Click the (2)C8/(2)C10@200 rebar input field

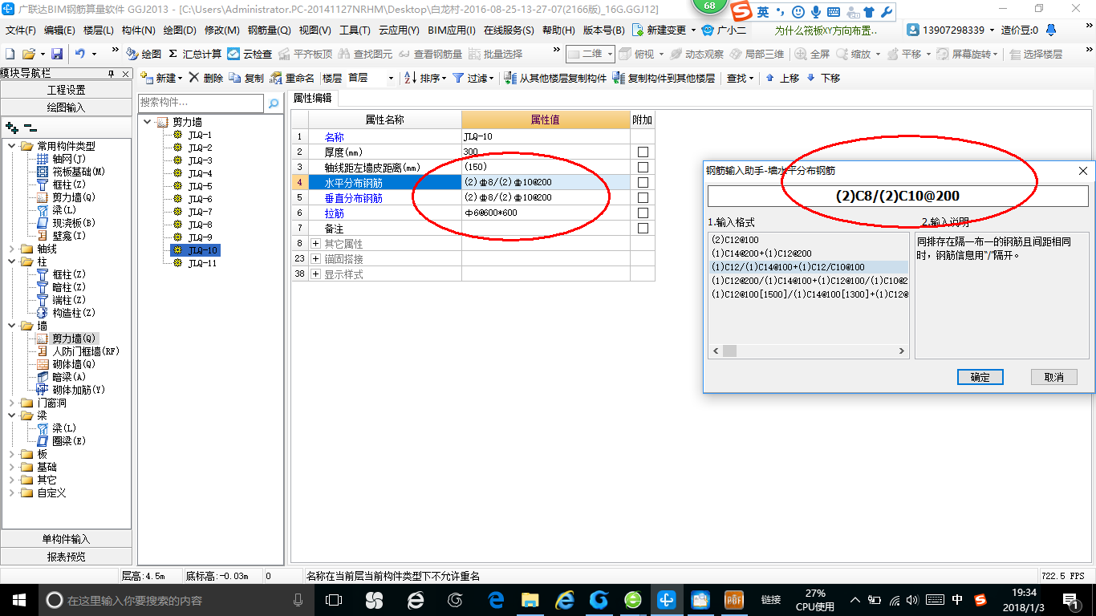[898, 196]
